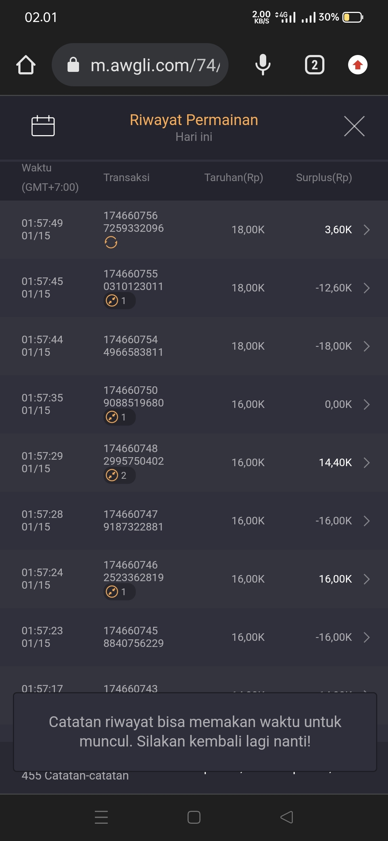Select the 0,00K surplus transaction row
The height and width of the screenshot is (841, 388).
pyautogui.click(x=194, y=404)
